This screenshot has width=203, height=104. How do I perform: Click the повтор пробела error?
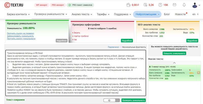[81, 36]
